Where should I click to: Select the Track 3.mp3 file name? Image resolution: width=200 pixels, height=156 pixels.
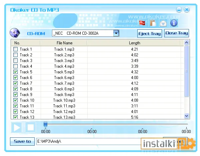click(x=64, y=61)
